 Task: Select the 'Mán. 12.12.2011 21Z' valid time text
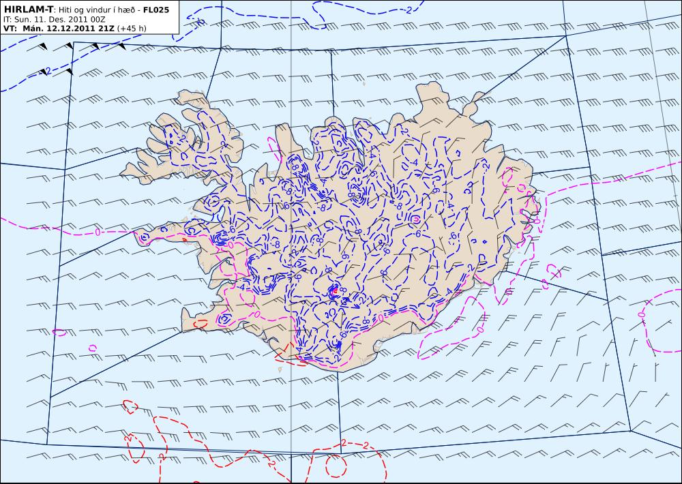pos(69,29)
